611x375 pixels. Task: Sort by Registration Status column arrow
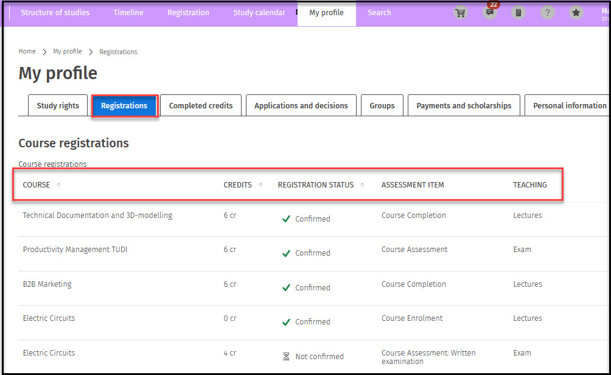(x=362, y=185)
